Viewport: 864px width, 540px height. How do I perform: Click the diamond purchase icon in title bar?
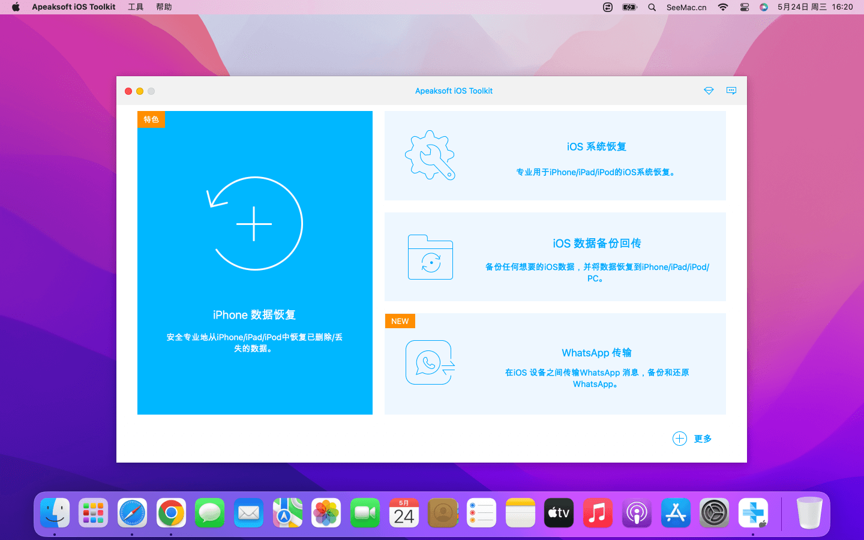[709, 91]
